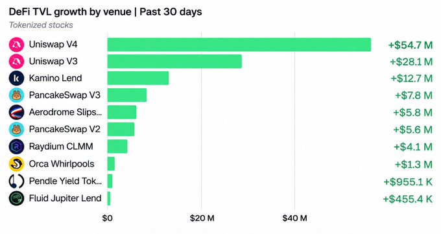The width and height of the screenshot is (441, 234).
Task: Click the 'PancakeSwap V3' venue label
Action: (65, 95)
